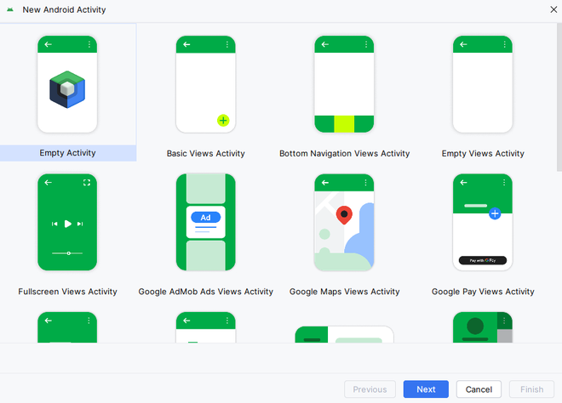Screen dimensions: 562x403
Task: Click the disabled Finish button
Action: 532,389
